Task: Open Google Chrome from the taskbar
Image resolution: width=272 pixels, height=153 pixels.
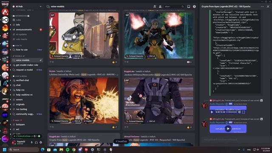Action: pyautogui.click(x=74, y=150)
